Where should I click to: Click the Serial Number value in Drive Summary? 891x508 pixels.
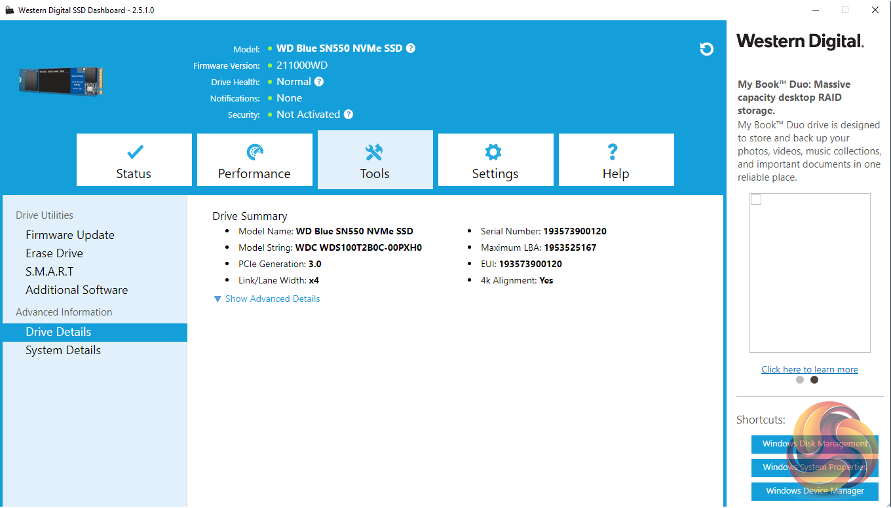tap(575, 231)
